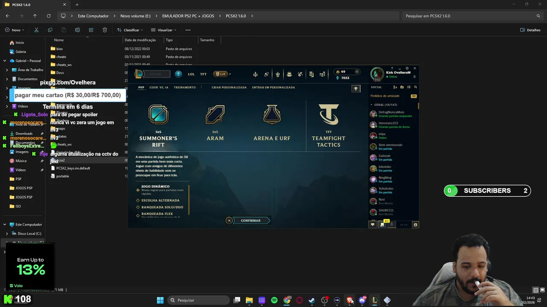Select the PCSX2_keys.ini.default file

pos(73,168)
